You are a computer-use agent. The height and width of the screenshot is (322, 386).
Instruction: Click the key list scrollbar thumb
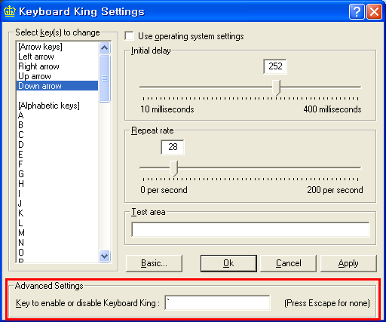tap(104, 78)
